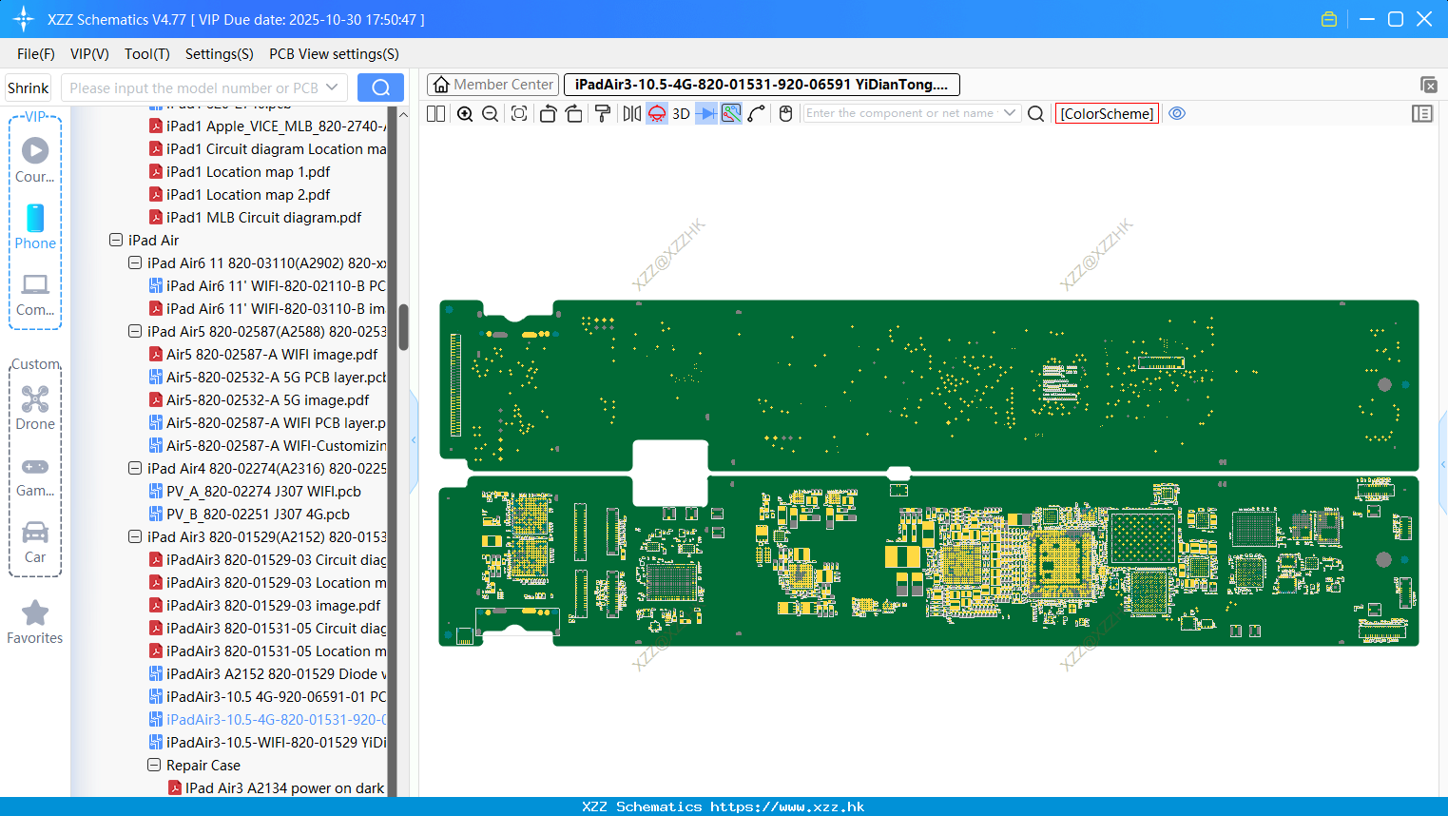This screenshot has height=816, width=1448.
Task: Open the Tool(T) menu
Action: tap(147, 54)
